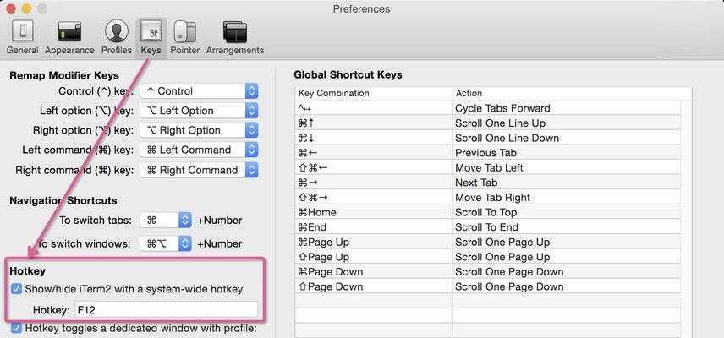The height and width of the screenshot is (338, 724).
Task: Expand the Control key remap dropdown
Action: (x=199, y=91)
